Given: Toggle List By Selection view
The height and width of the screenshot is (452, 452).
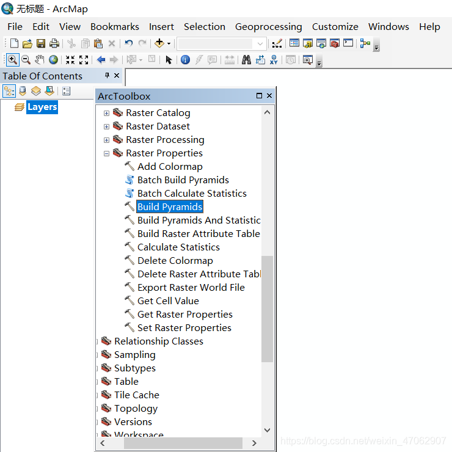Looking at the screenshot, I should (49, 91).
